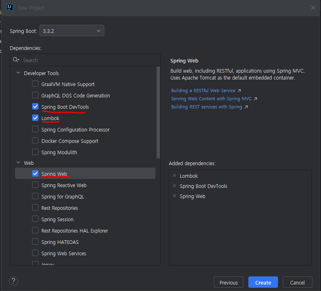Image resolution: width=321 pixels, height=291 pixels.
Task: Click the Cancel button
Action: click(x=297, y=282)
